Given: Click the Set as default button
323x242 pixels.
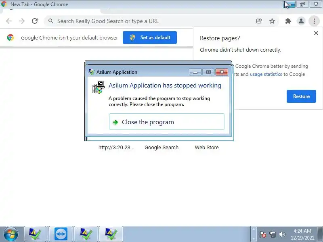Looking at the screenshot, I should (150, 38).
